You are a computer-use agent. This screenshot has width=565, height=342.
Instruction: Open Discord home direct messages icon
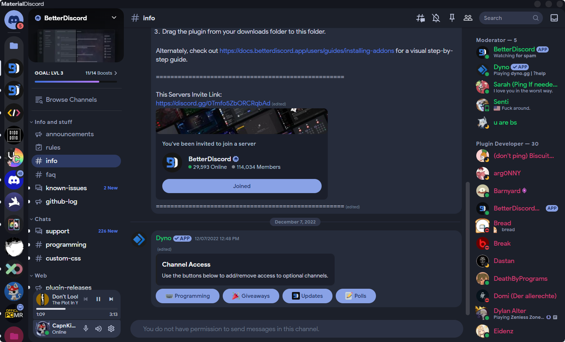coord(14,20)
